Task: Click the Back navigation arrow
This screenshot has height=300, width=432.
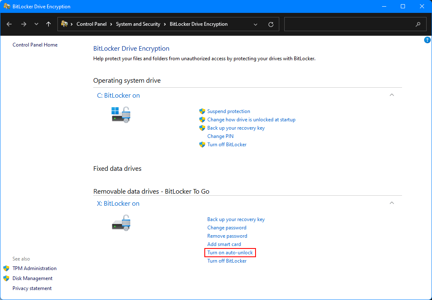Action: pyautogui.click(x=9, y=24)
